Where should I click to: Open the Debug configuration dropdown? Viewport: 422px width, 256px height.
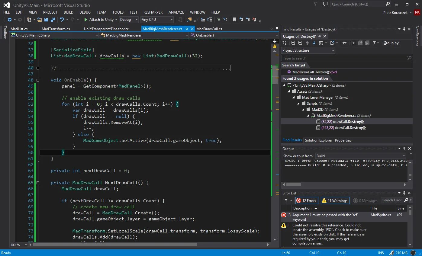click(129, 20)
